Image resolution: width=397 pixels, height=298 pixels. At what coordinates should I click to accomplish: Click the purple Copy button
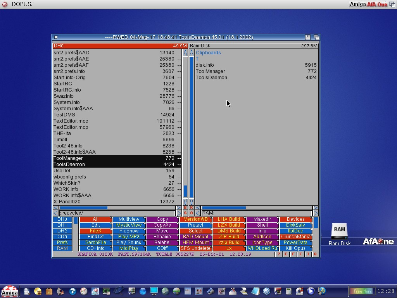point(162,219)
